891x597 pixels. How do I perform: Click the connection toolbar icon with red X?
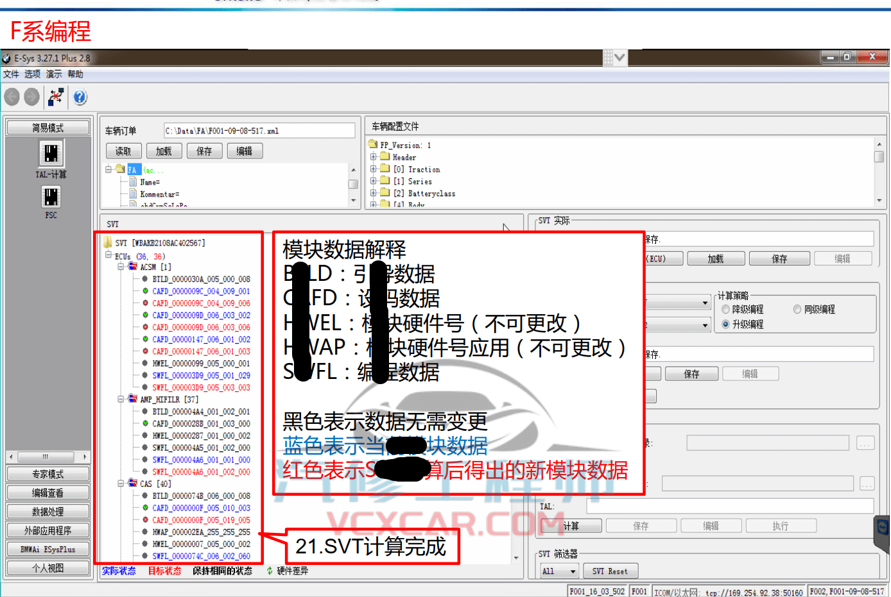click(55, 97)
